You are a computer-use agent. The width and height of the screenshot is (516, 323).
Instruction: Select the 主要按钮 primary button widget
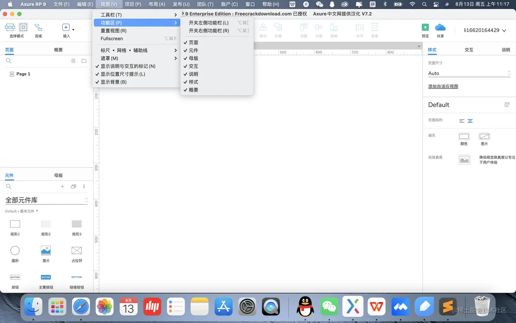point(46,277)
